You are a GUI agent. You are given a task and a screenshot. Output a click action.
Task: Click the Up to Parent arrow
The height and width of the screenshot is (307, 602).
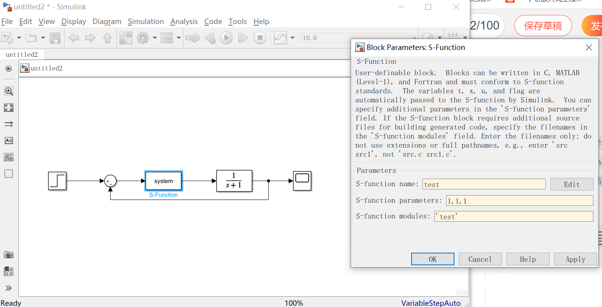click(x=107, y=38)
